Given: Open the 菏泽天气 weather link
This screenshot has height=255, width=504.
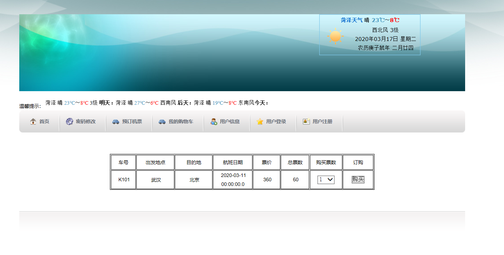Looking at the screenshot, I should click(x=351, y=20).
